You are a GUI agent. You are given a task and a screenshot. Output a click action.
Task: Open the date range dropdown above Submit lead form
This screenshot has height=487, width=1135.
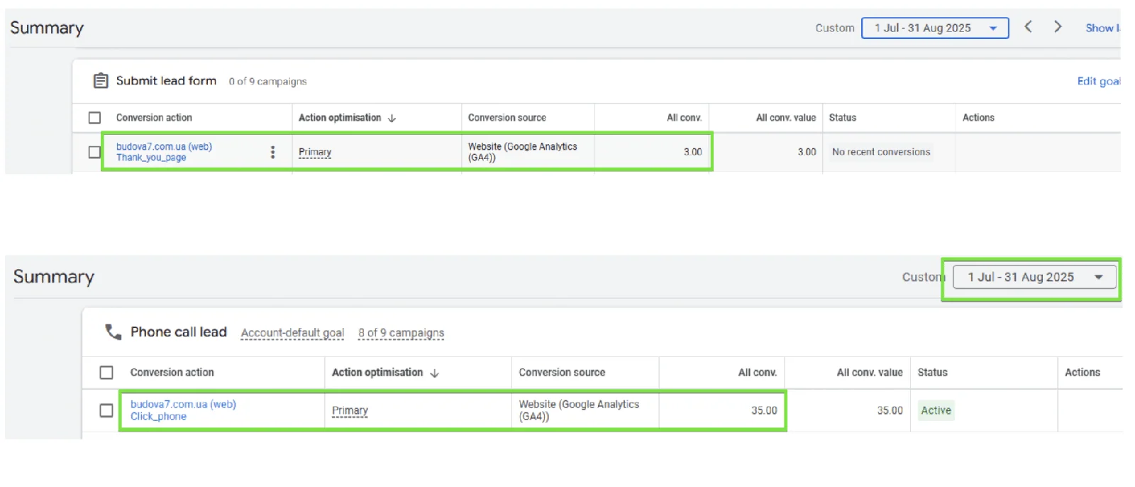935,28
